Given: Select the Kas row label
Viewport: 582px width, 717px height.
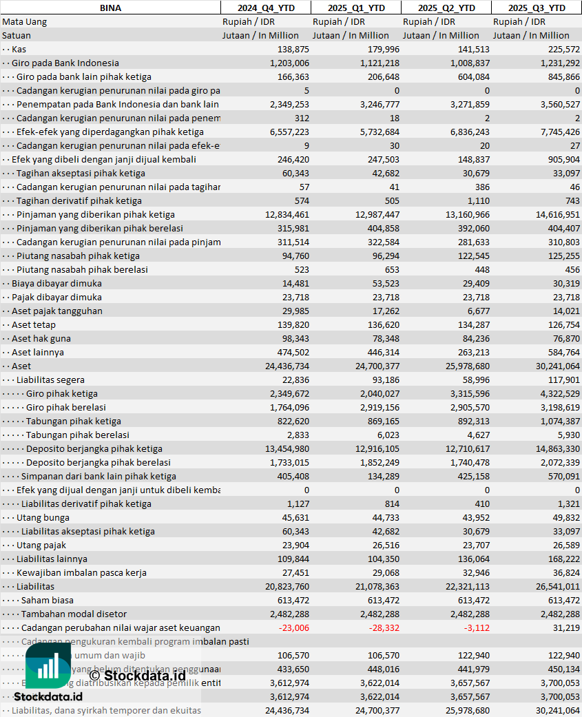Looking at the screenshot, I should tap(19, 50).
